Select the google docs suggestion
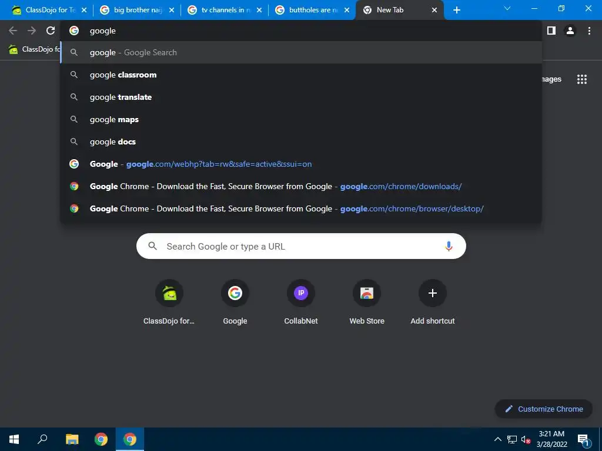 tap(301, 142)
